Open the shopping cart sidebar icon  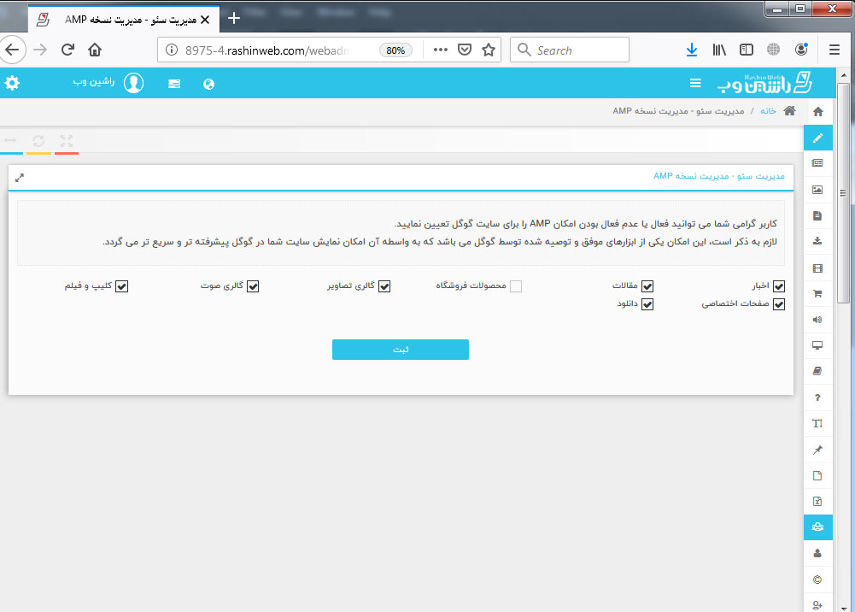coord(817,294)
